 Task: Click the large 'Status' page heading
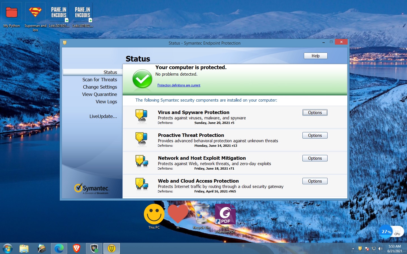(138, 59)
